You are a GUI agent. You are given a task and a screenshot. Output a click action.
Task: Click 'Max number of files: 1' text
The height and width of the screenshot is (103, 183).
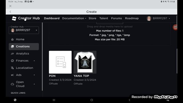click(110, 31)
